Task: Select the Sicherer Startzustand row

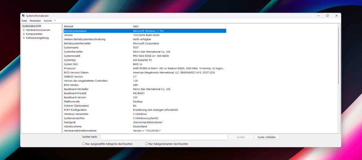Action: coord(144,106)
